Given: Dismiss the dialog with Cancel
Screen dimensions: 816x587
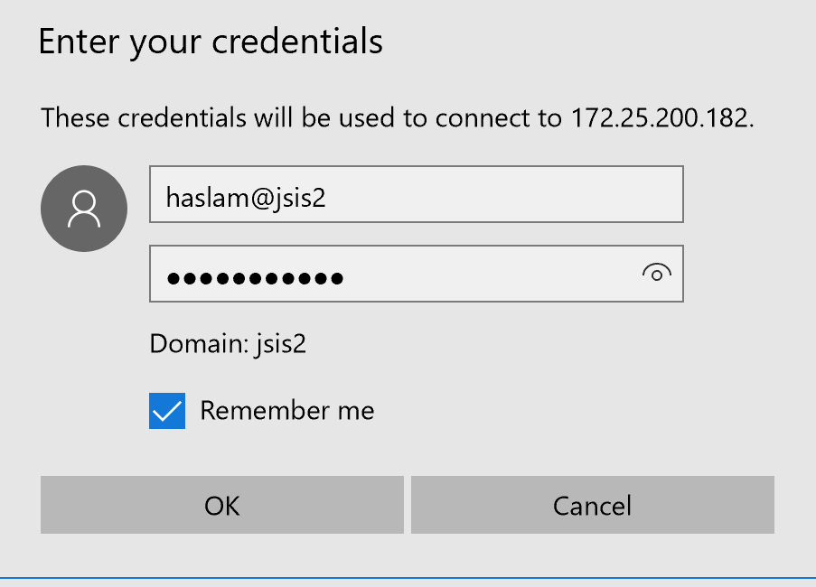Looking at the screenshot, I should [593, 505].
